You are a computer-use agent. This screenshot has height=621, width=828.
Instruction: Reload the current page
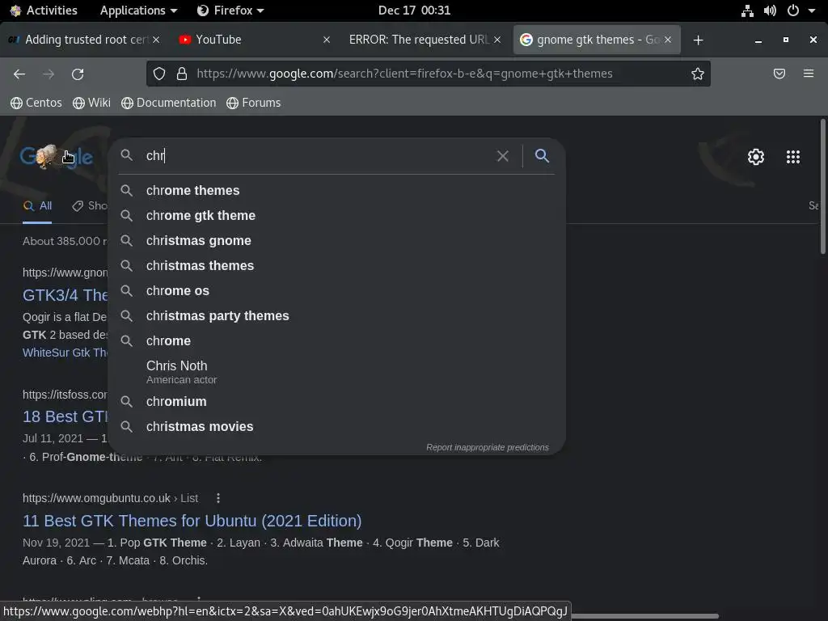coord(78,74)
